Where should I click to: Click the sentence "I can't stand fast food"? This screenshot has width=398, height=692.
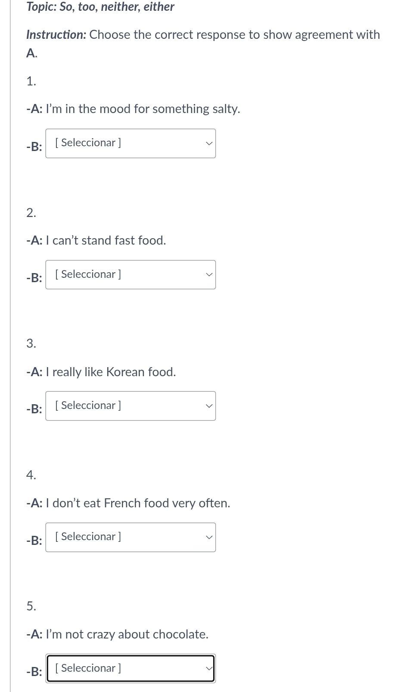click(x=109, y=240)
